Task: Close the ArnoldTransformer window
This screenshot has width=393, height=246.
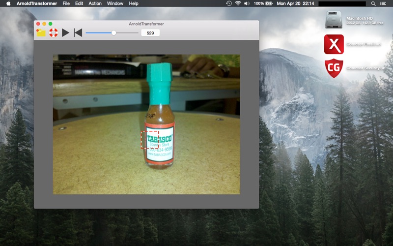Action: (38, 24)
